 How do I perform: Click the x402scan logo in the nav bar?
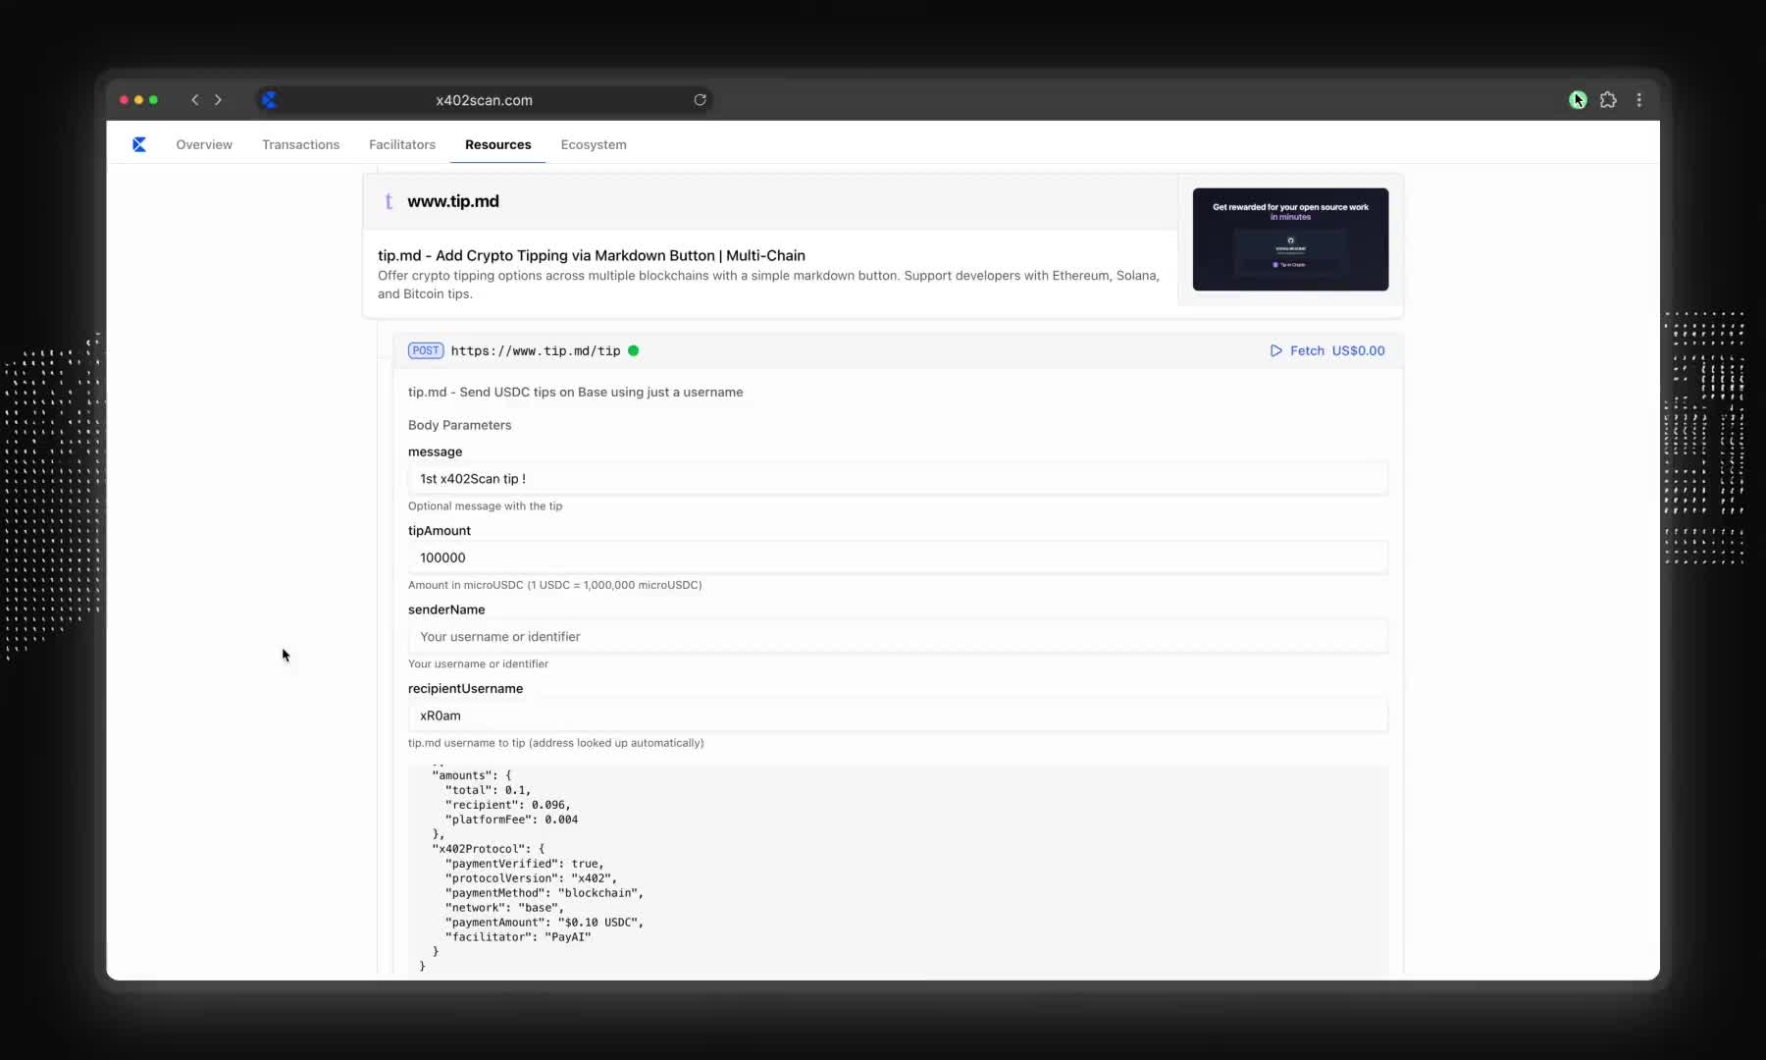(x=139, y=144)
